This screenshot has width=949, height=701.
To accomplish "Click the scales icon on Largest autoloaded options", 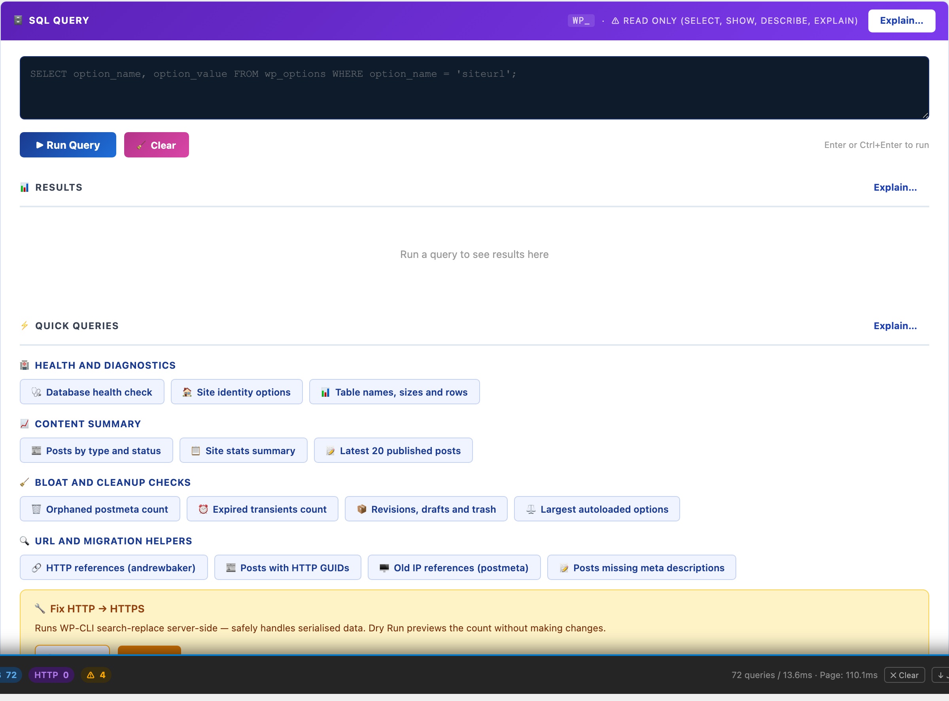I will pos(531,509).
